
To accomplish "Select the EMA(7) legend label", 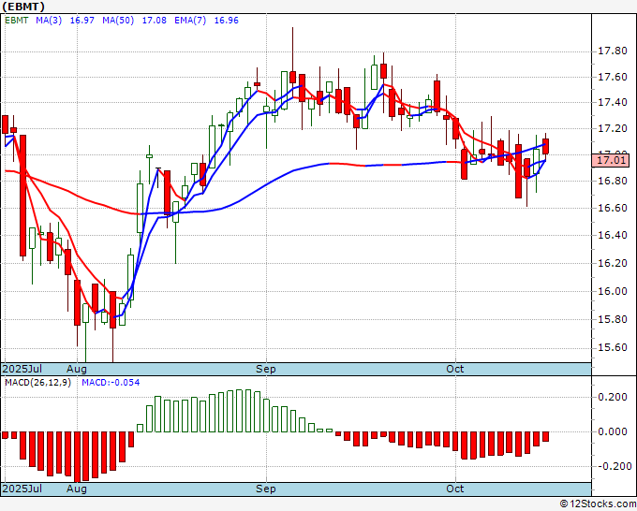I will 190,21.
